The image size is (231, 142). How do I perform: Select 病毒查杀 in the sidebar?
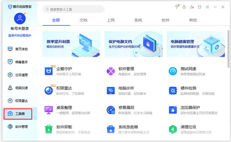tap(18, 62)
